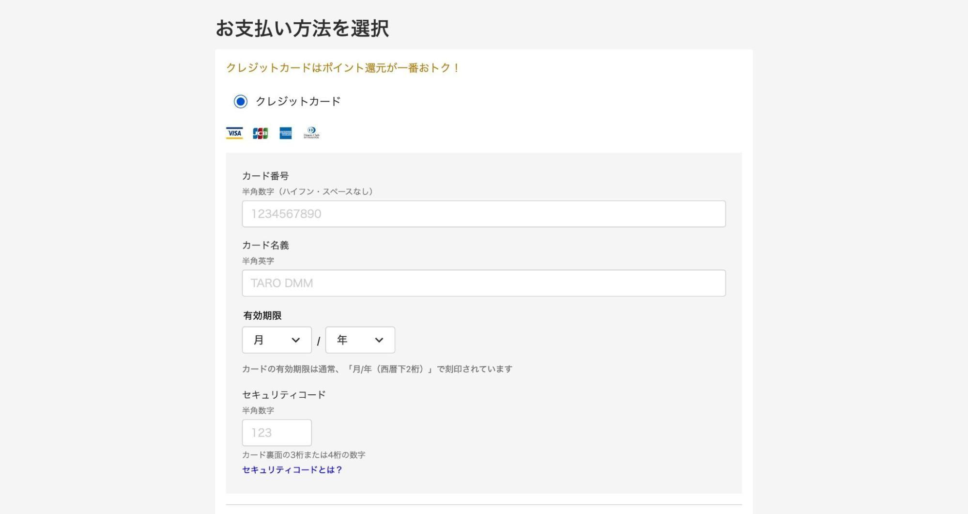The image size is (968, 514).
Task: Click the お支払い方法を選択 heading
Action: 304,28
